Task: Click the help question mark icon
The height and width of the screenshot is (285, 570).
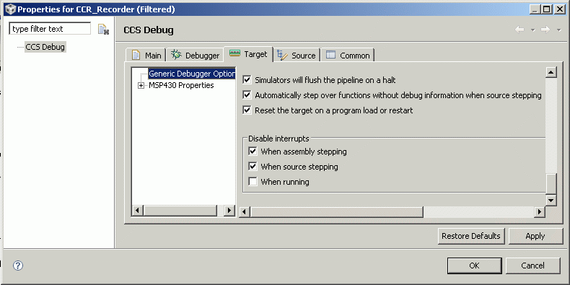Action: tap(18, 266)
